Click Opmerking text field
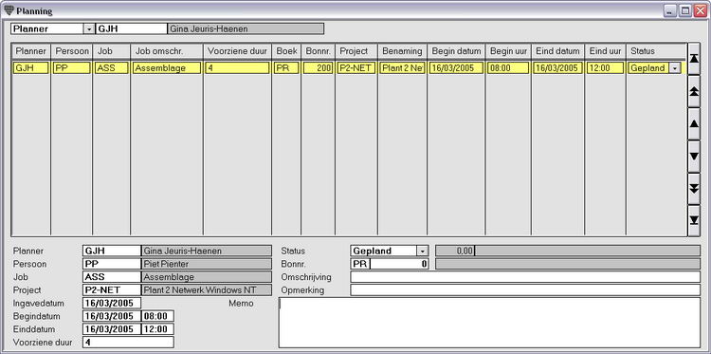This screenshot has width=711, height=354. [525, 290]
